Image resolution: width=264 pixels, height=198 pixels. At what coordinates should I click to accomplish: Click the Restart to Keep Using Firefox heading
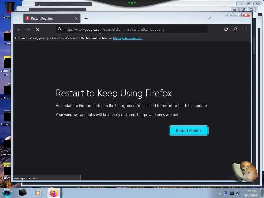(x=114, y=93)
